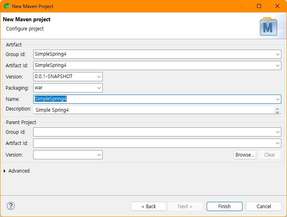Open Parent Project Artifact Id dropdown arrow
This screenshot has width=287, height=217.
pos(277,143)
